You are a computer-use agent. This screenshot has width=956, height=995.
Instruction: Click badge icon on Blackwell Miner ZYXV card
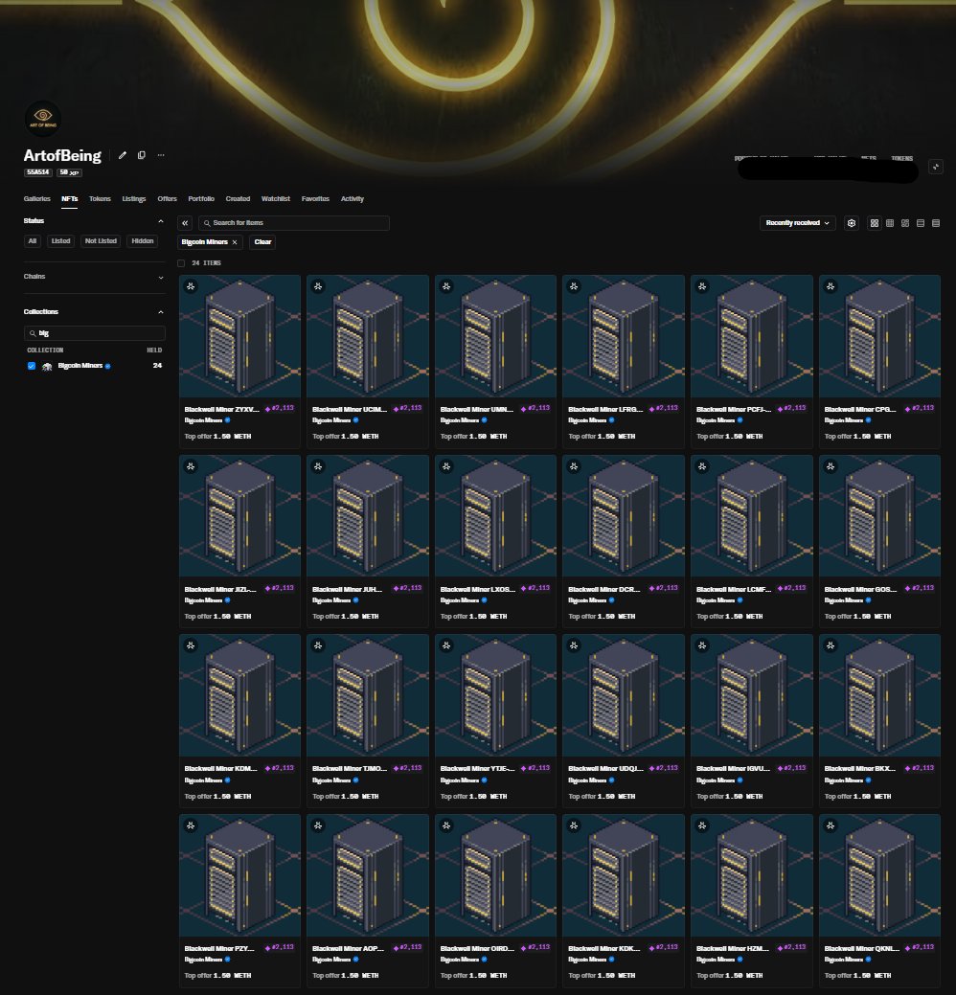pyautogui.click(x=191, y=287)
